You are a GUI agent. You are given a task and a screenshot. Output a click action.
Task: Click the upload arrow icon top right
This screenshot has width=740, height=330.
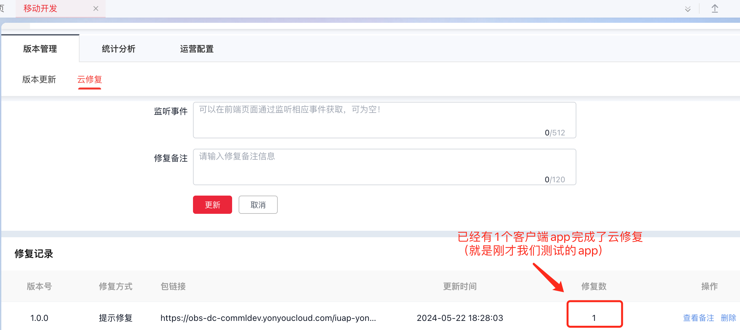pyautogui.click(x=715, y=9)
